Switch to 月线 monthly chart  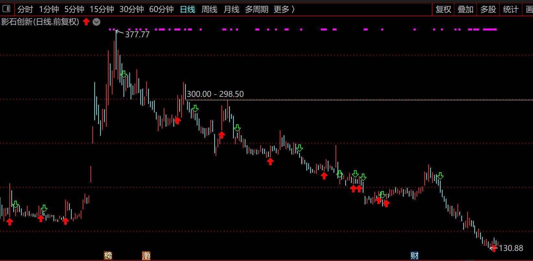[x=231, y=9]
